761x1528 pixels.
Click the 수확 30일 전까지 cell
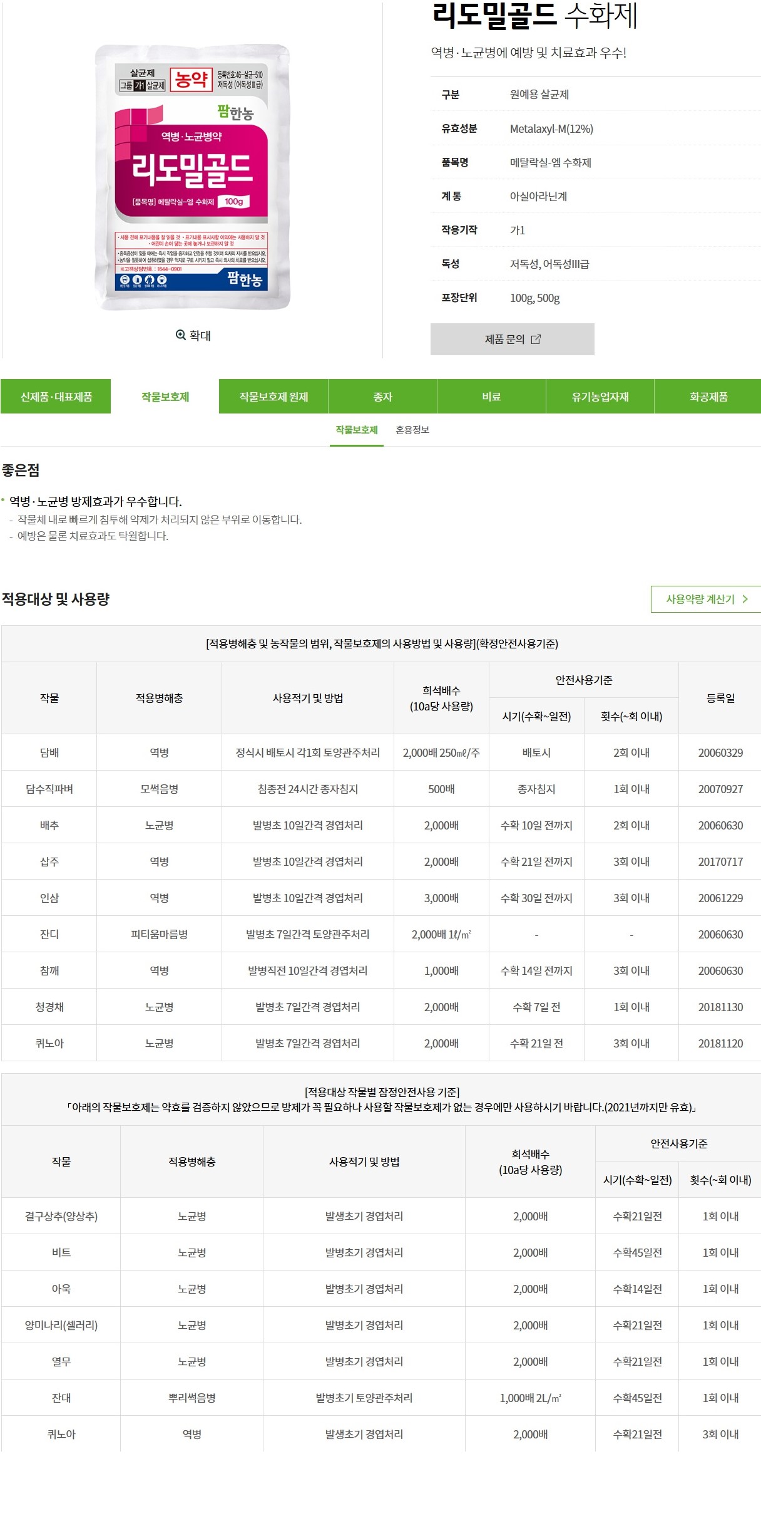click(x=536, y=898)
